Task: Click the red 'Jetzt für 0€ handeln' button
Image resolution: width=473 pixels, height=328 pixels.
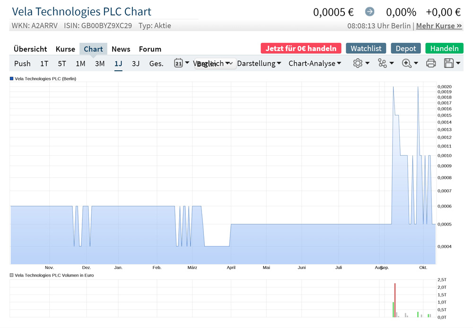Action: (301, 48)
